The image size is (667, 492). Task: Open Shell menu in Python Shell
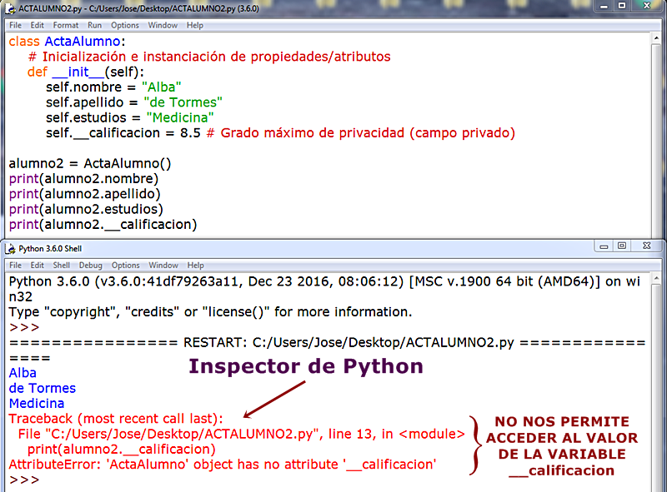point(61,265)
